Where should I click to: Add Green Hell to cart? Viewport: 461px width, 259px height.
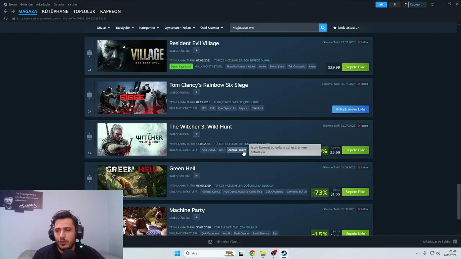point(355,192)
